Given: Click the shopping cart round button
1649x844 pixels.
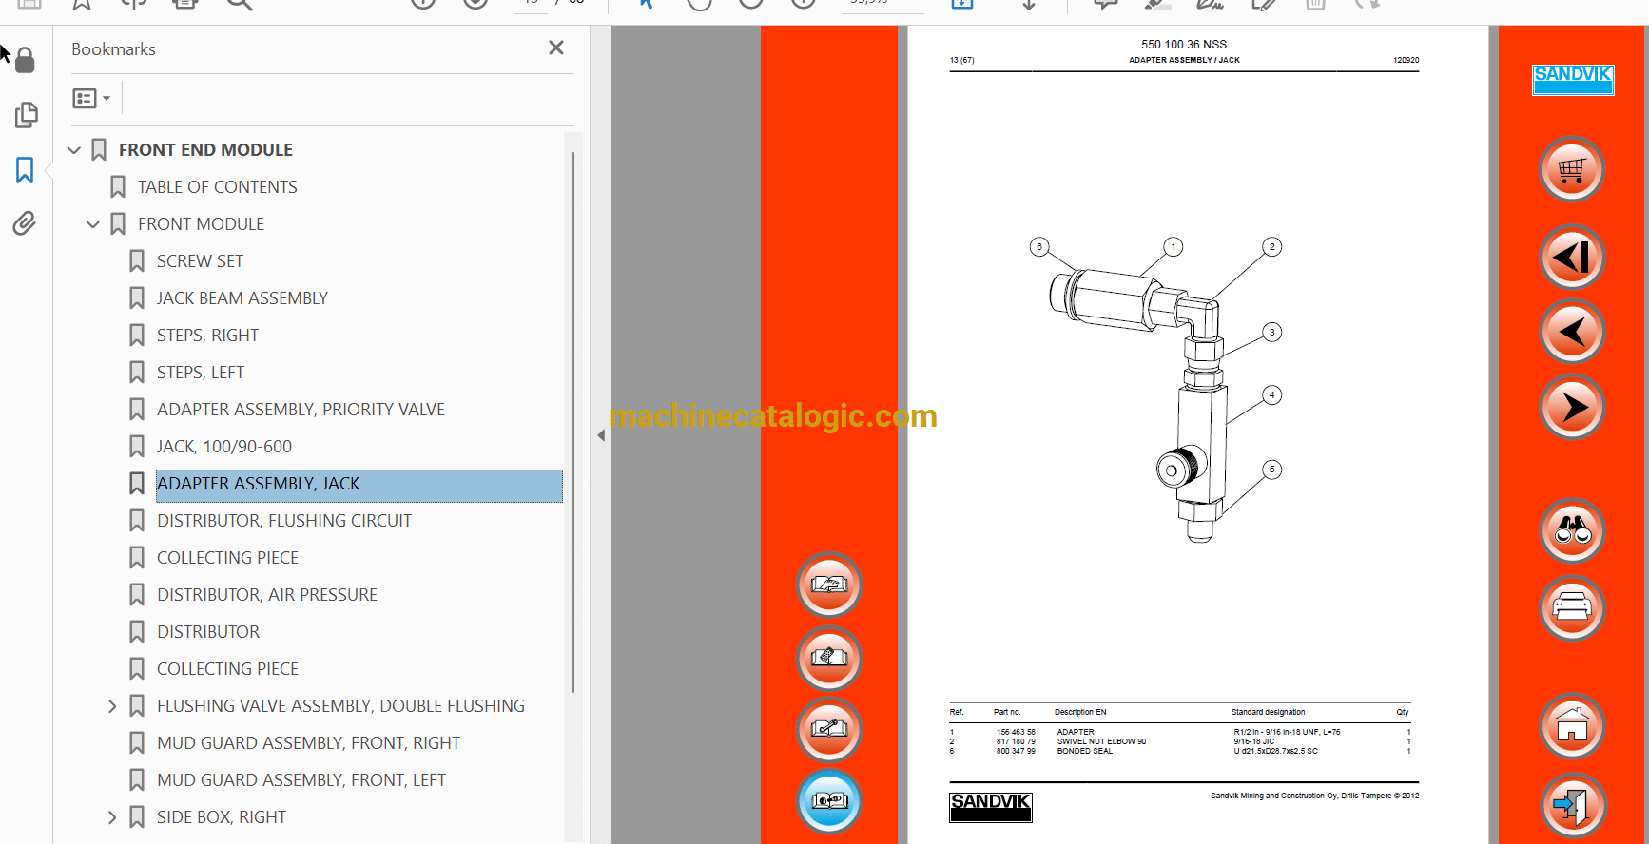Looking at the screenshot, I should point(1572,170).
